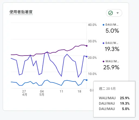Click the DAU/WAU line endpoint marker
The width and height of the screenshot is (139, 120).
click(x=87, y=57)
